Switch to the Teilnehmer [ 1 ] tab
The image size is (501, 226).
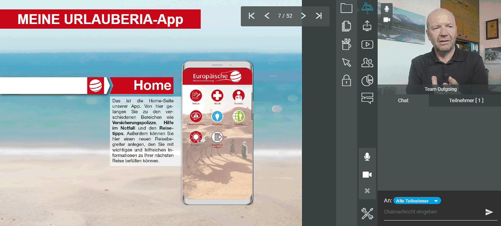point(466,101)
